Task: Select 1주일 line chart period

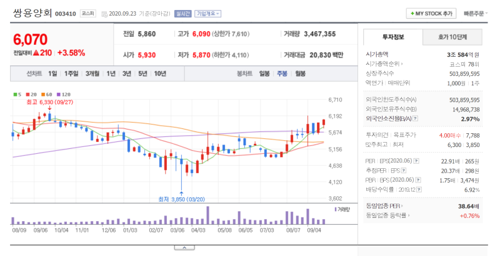Action: point(71,73)
